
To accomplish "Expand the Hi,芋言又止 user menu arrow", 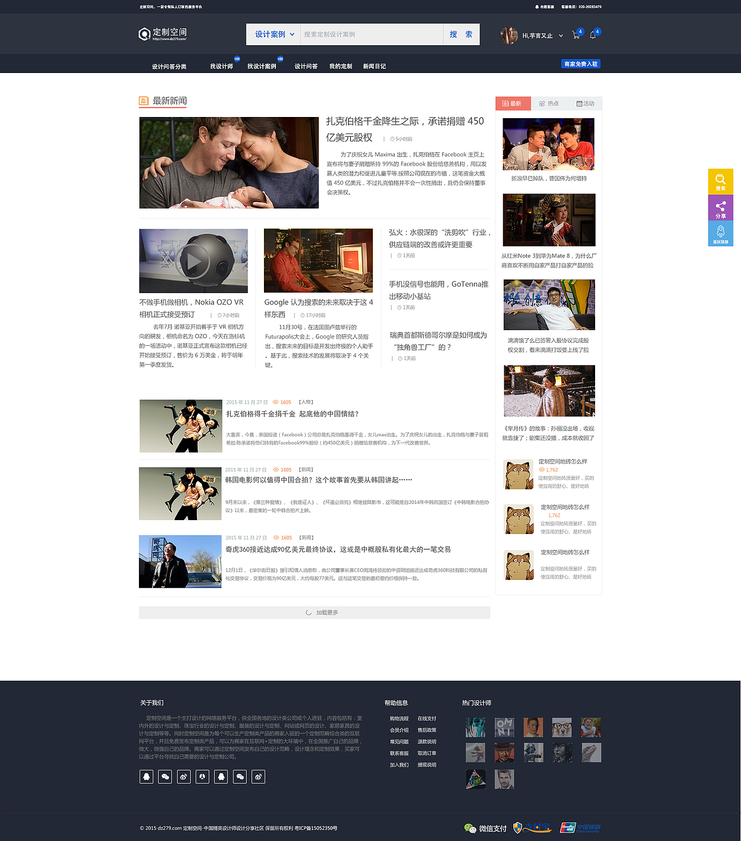I will click(561, 36).
